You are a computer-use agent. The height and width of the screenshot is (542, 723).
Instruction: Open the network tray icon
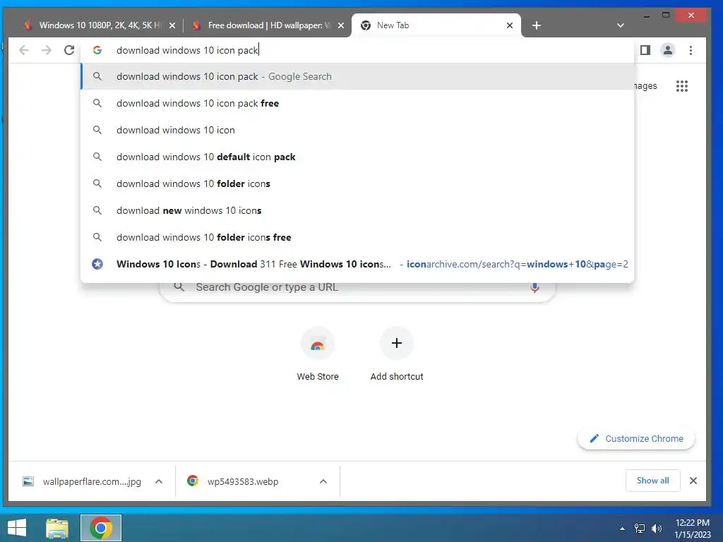coord(640,529)
